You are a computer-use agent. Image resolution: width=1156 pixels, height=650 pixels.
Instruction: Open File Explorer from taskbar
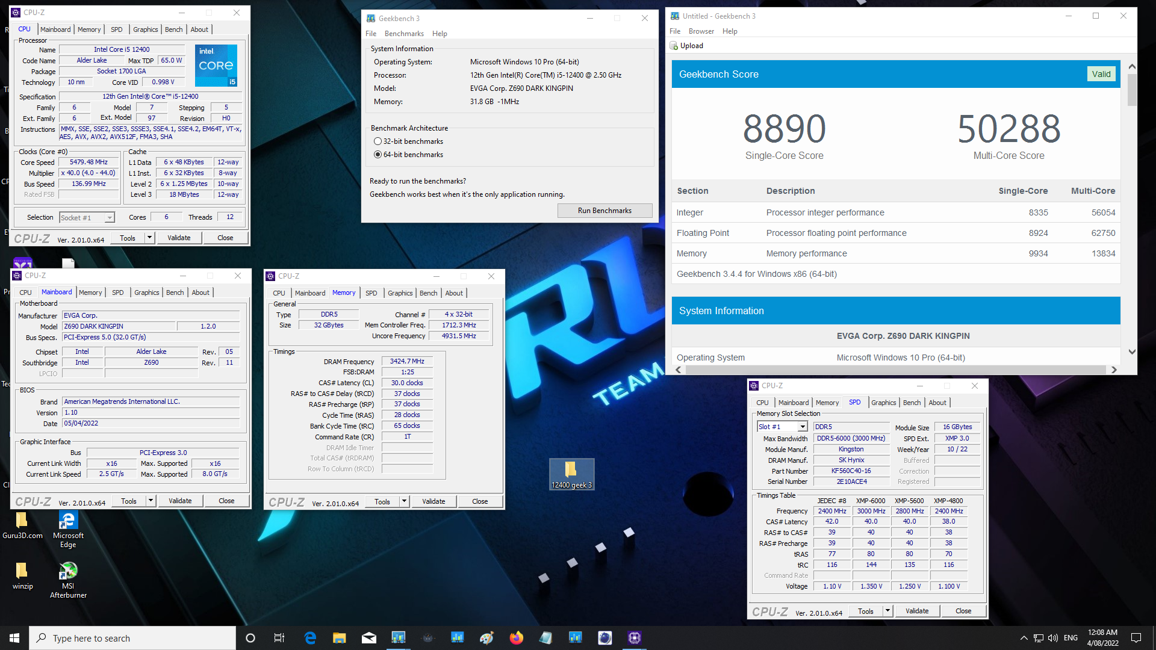(340, 638)
